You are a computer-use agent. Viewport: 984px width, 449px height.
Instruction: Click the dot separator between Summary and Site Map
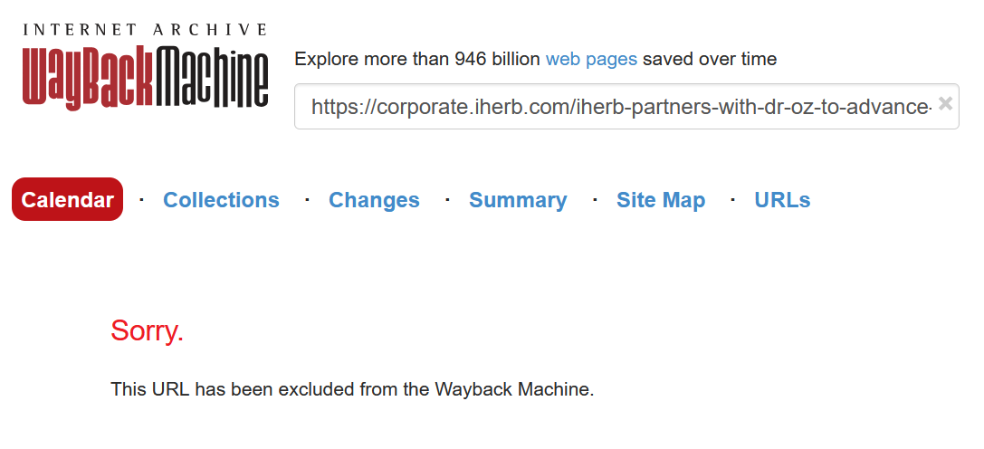pyautogui.click(x=594, y=198)
